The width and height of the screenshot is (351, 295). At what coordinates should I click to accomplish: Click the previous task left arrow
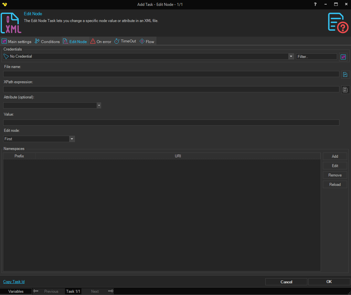(x=36, y=291)
